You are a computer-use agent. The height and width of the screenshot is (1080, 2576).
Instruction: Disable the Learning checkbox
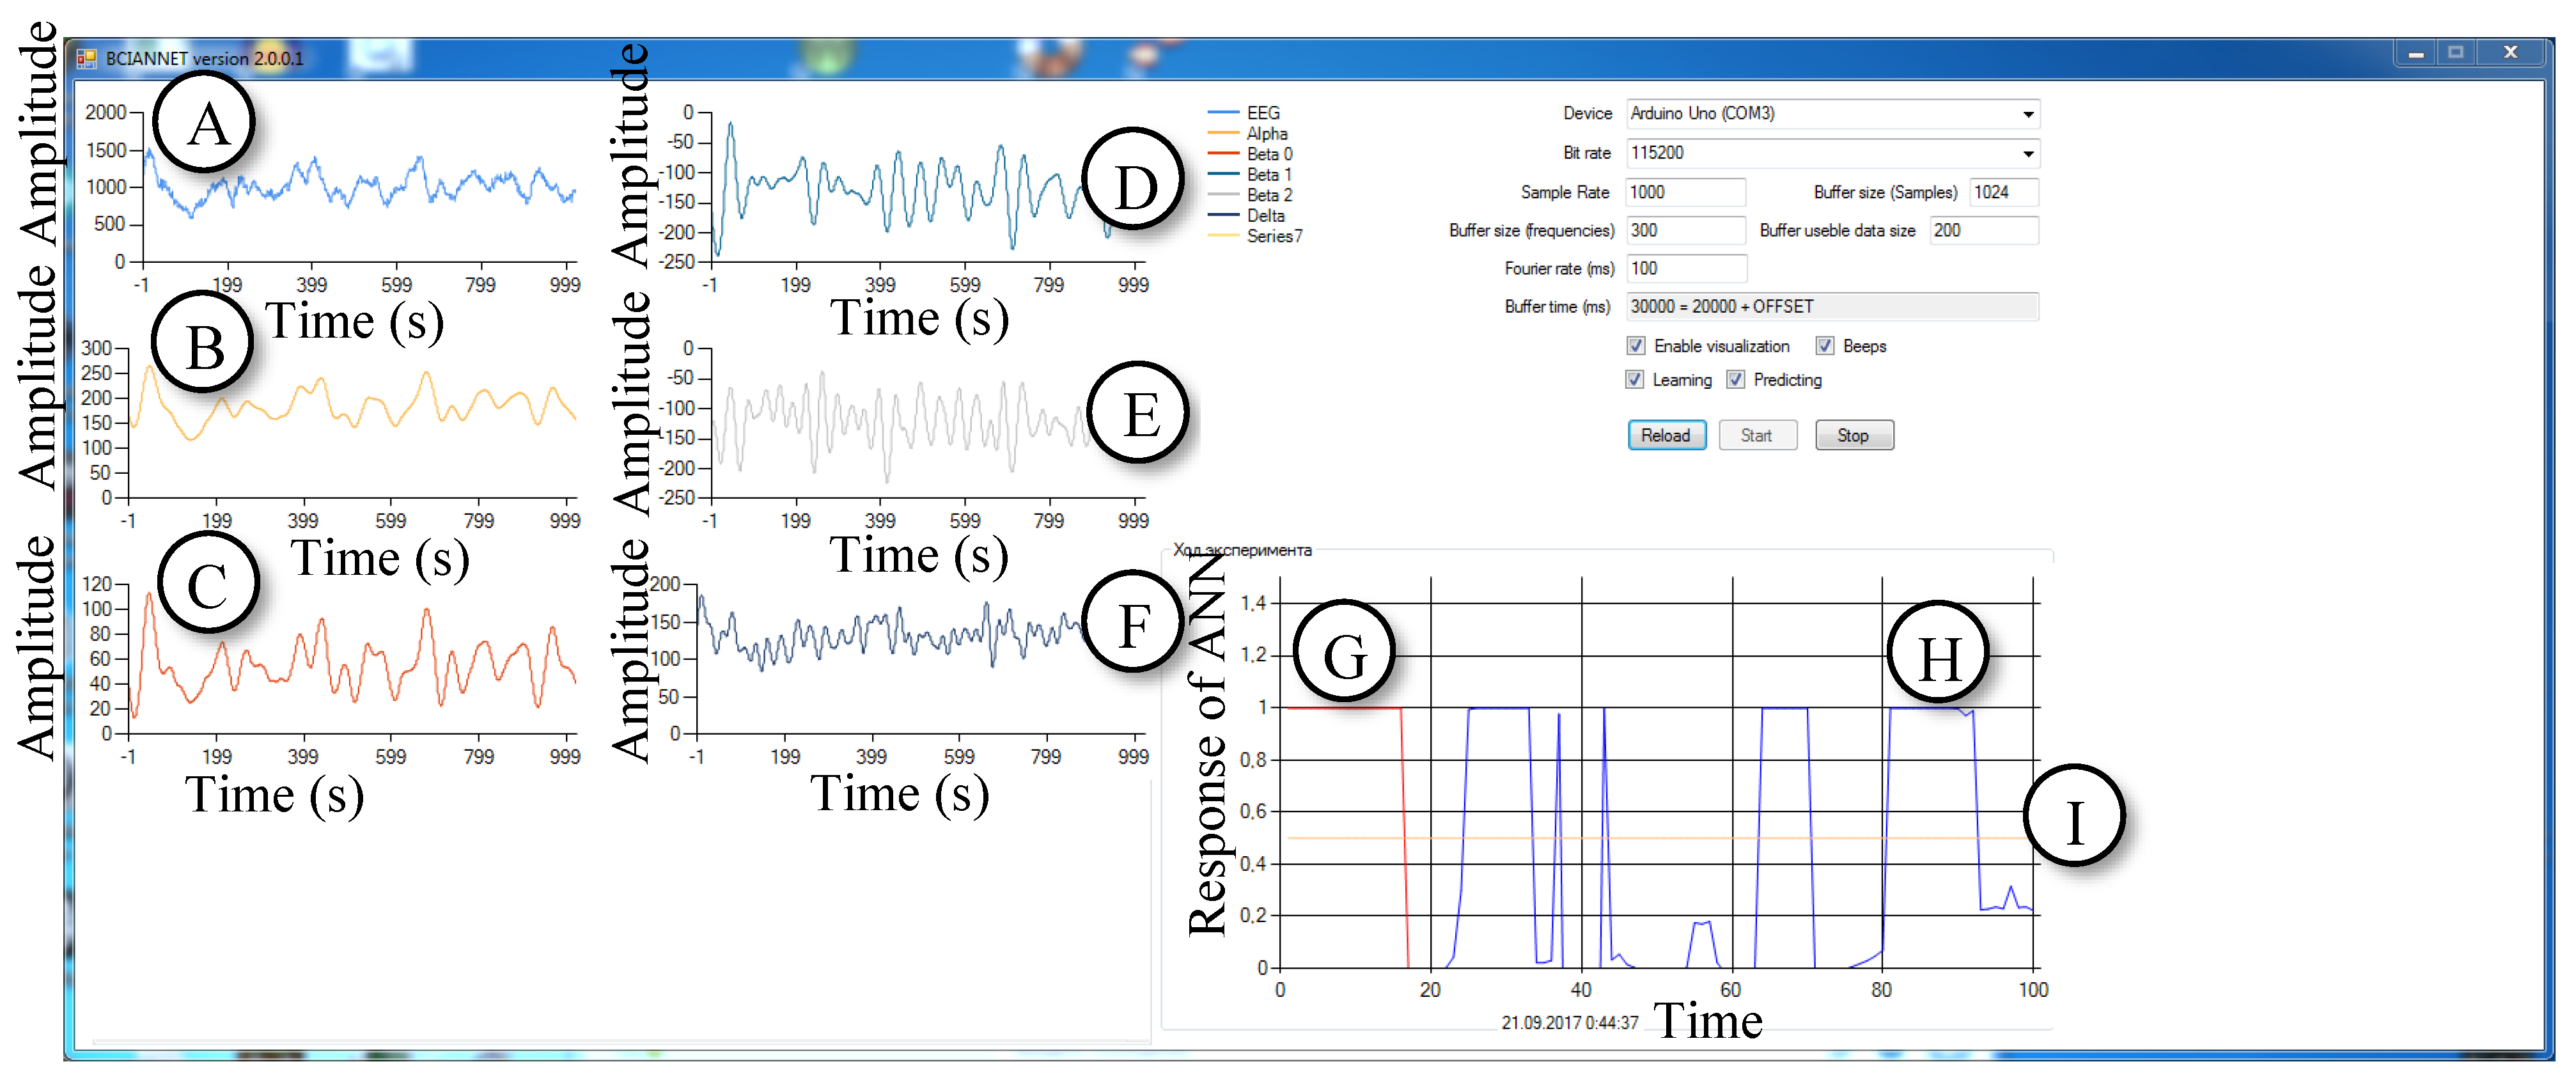click(x=1635, y=380)
